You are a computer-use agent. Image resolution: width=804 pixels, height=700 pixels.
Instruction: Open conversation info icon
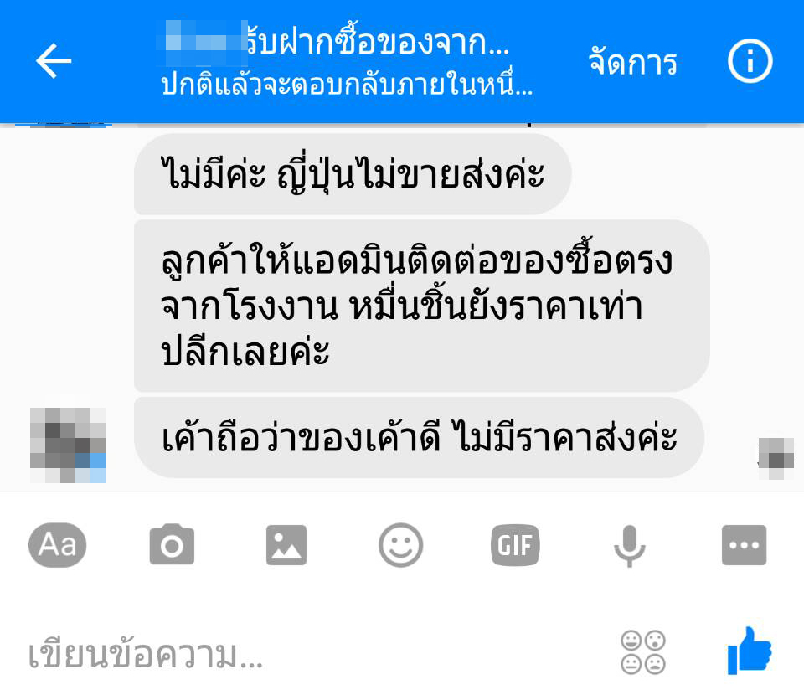click(750, 61)
